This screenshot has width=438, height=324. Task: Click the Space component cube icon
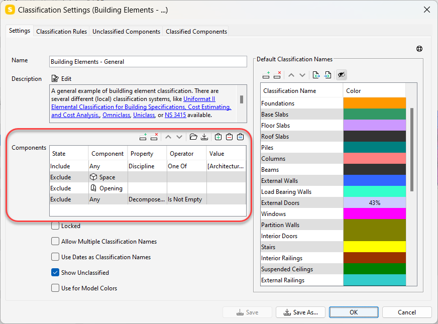pyautogui.click(x=93, y=177)
